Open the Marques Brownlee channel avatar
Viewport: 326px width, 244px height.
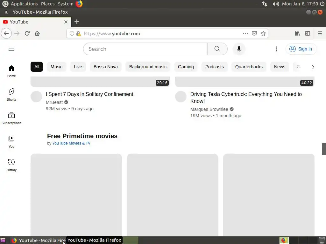[x=181, y=97]
